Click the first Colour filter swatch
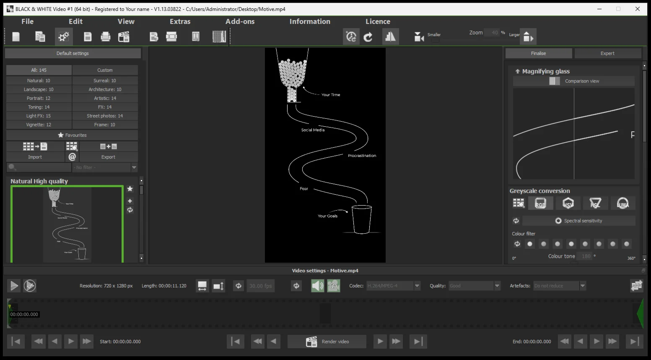Viewport: 651px width, 360px height. tap(530, 244)
